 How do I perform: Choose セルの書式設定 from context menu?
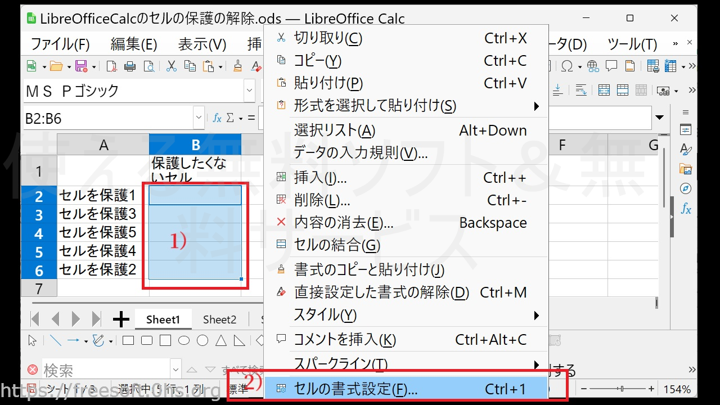tap(355, 389)
